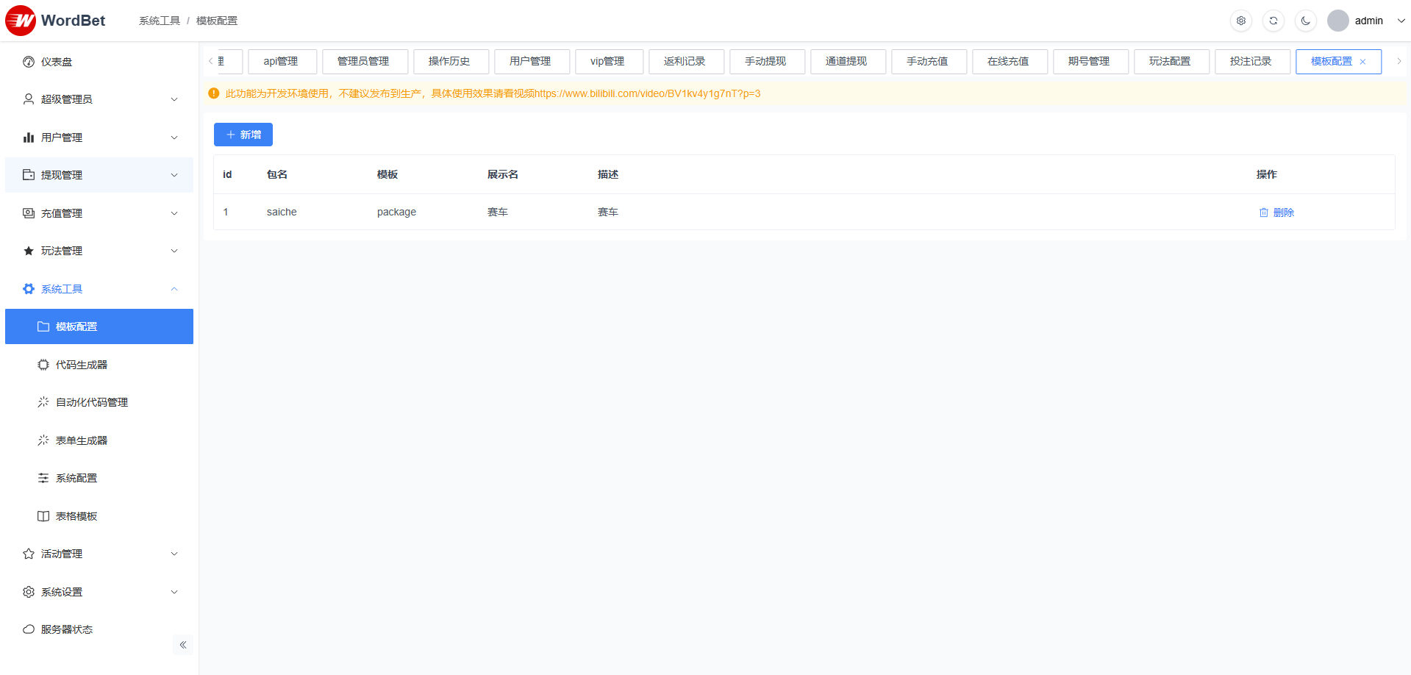
Task: Expand the 充值管理 sidebar menu
Action: tap(99, 213)
